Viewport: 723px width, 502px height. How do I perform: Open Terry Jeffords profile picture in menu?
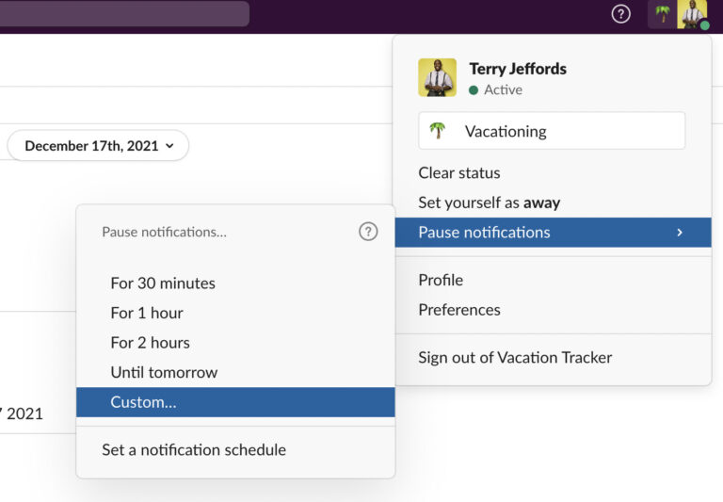tap(437, 77)
